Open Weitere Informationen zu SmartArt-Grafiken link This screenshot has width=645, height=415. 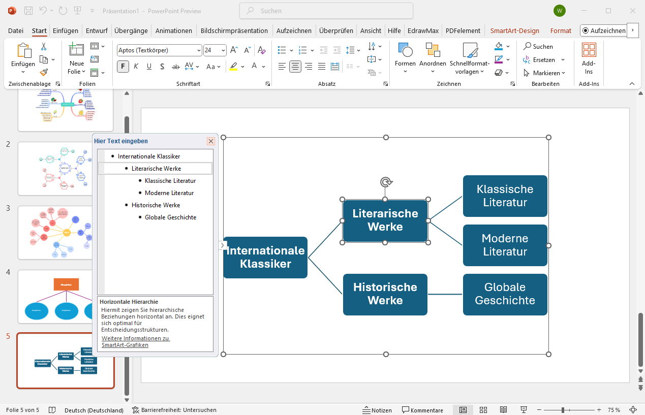coord(136,341)
